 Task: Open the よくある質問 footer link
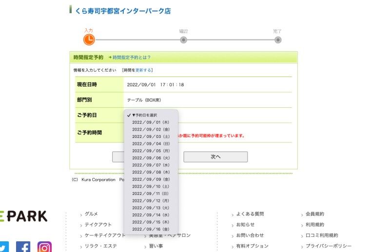click(x=250, y=214)
